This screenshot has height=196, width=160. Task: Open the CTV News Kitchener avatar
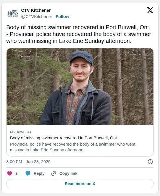coord(13,13)
